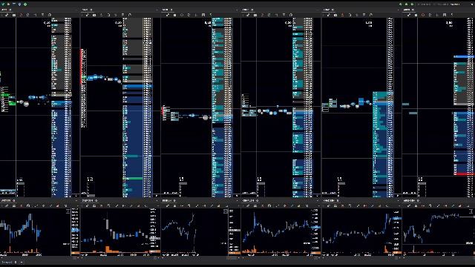This screenshot has width=475, height=267.
Task: Click bookmark-style icon in sixth order book toolbar
Action: [445, 15]
